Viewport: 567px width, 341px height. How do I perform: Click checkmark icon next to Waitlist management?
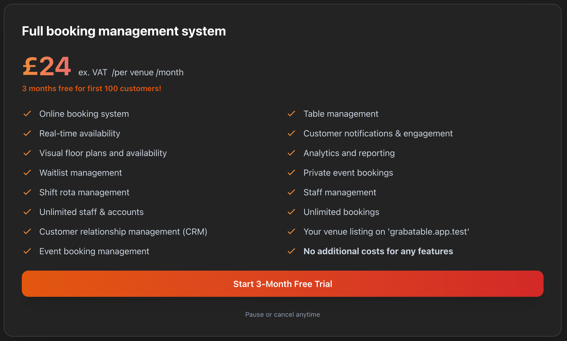click(27, 173)
